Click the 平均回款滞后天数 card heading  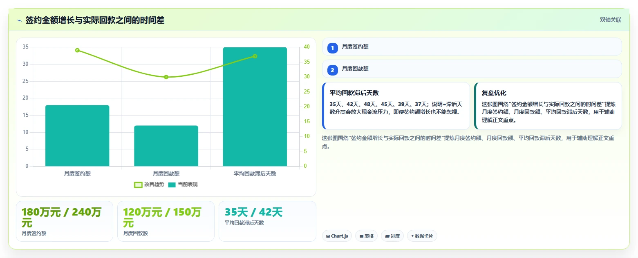pyautogui.click(x=354, y=93)
